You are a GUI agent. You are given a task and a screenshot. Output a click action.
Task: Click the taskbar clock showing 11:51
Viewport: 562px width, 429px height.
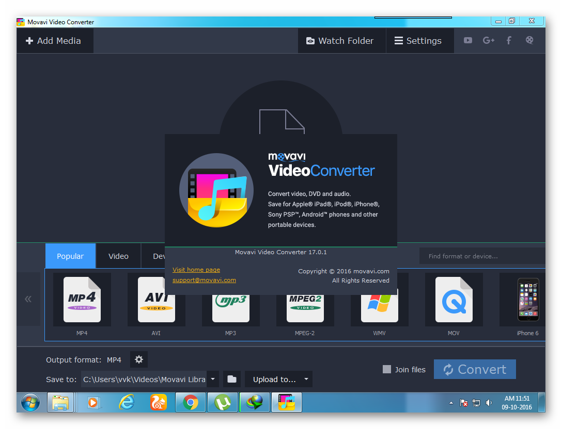517,403
